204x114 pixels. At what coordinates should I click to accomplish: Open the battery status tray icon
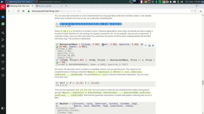click(x=178, y=2)
